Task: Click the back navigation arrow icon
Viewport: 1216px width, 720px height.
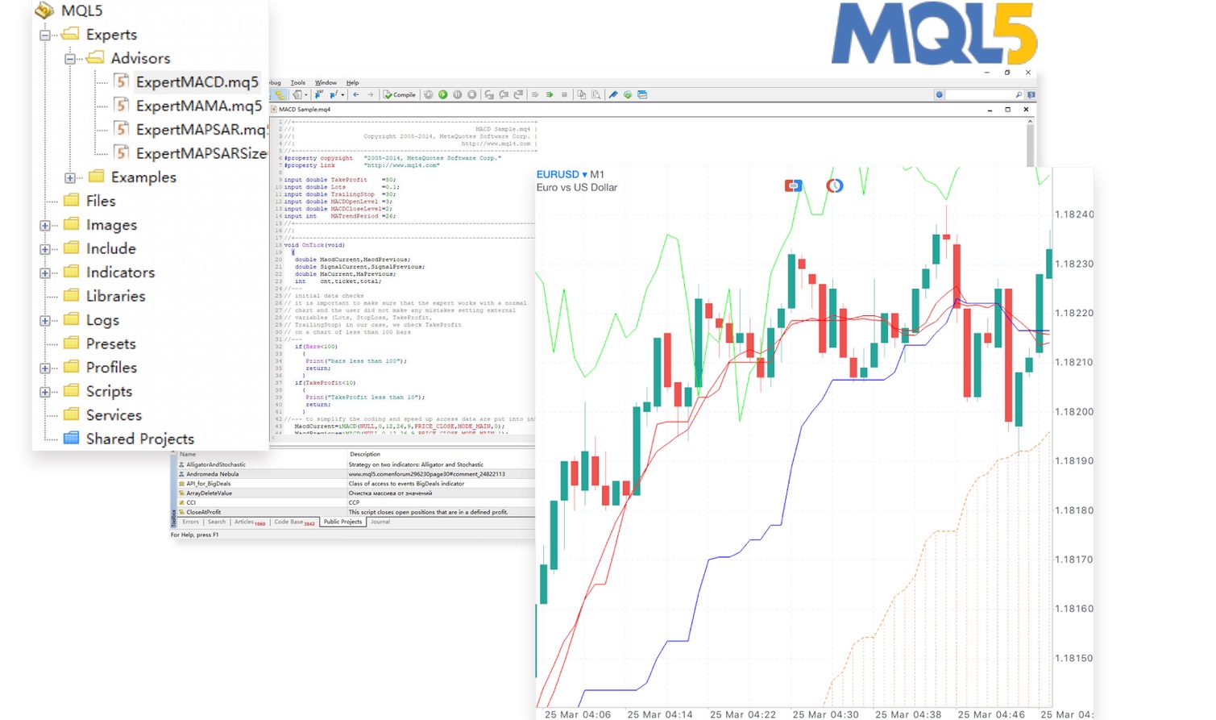Action: pyautogui.click(x=356, y=95)
